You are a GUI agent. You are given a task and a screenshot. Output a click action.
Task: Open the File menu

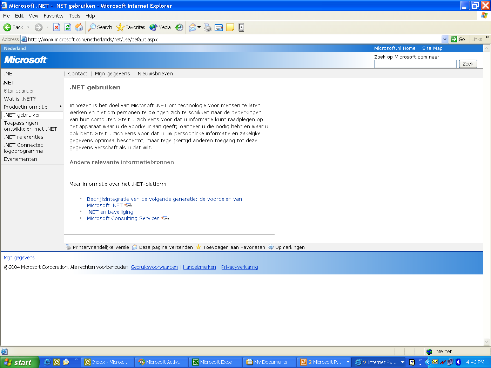pos(6,16)
